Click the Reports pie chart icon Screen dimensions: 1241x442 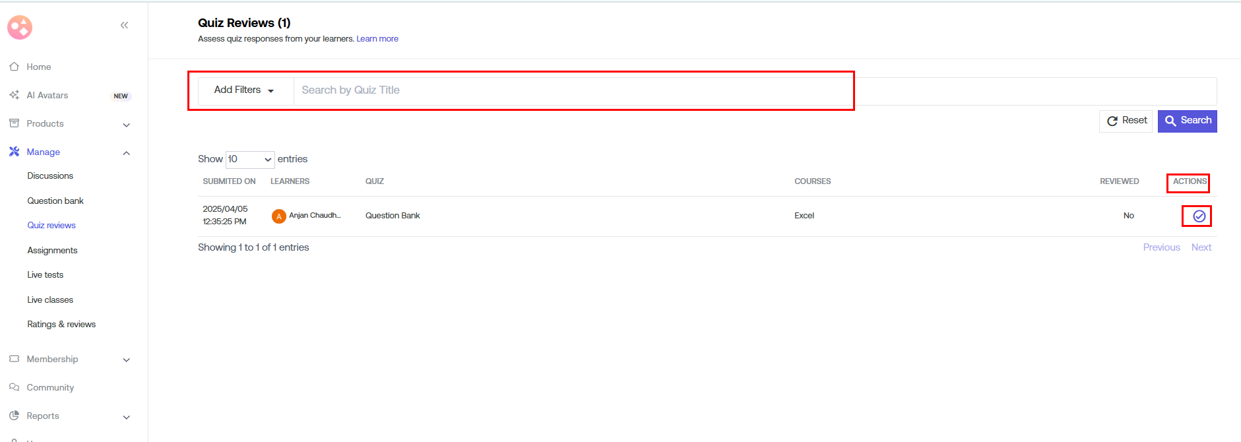[14, 416]
